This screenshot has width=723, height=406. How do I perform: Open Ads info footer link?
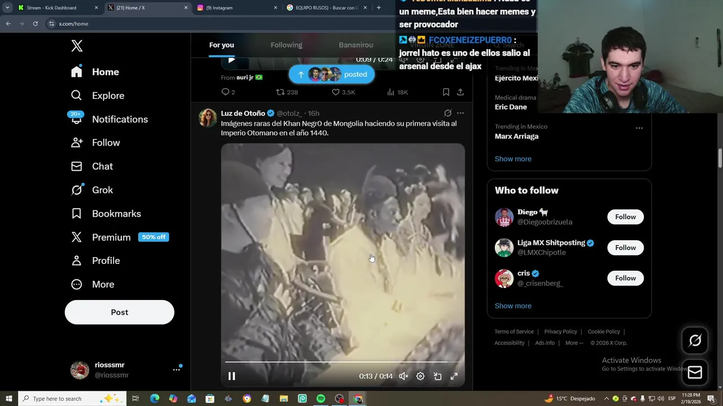pyautogui.click(x=545, y=343)
